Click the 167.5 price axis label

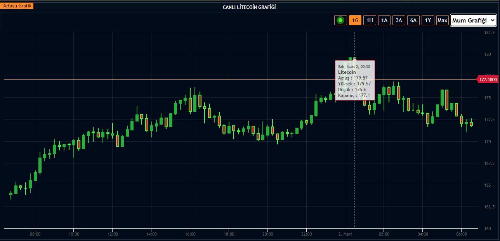(489, 163)
